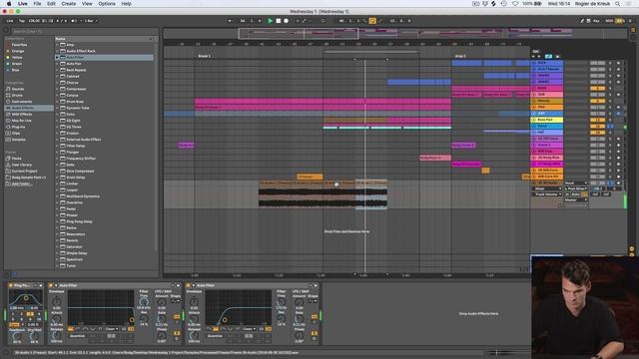Toggle the Bass Pad track activator

pos(597,120)
